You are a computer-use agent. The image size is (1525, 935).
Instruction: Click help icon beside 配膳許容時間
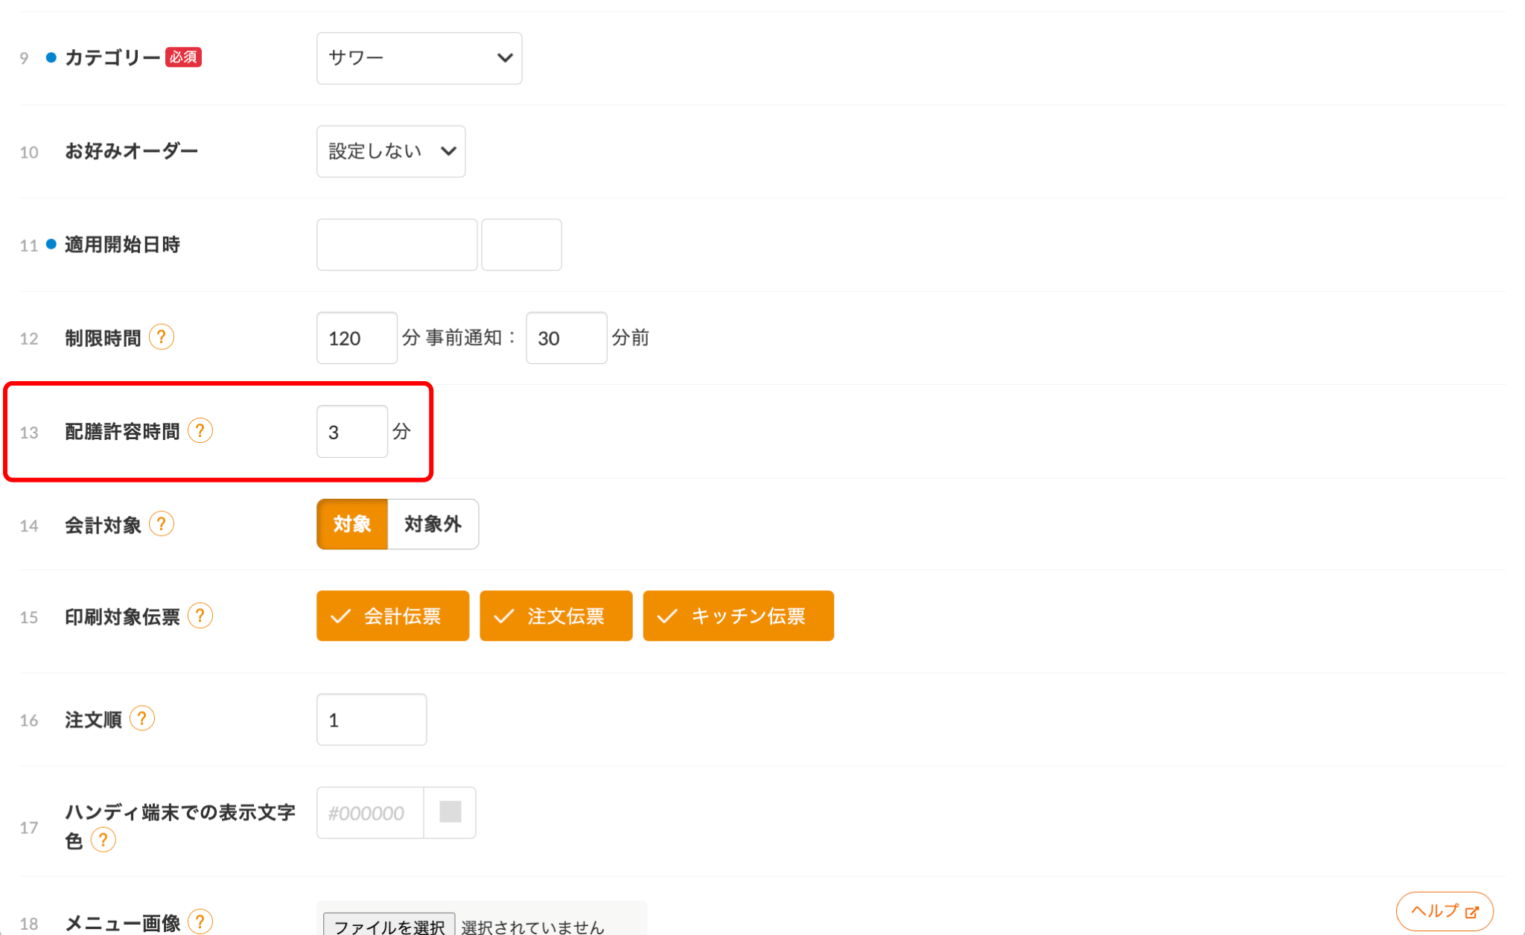200,430
